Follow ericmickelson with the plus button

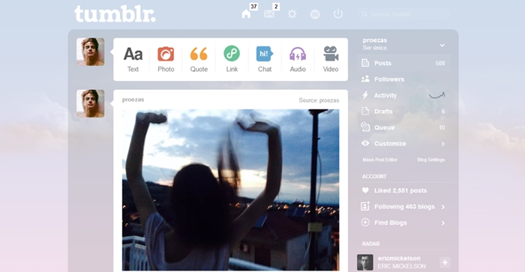tap(445, 262)
